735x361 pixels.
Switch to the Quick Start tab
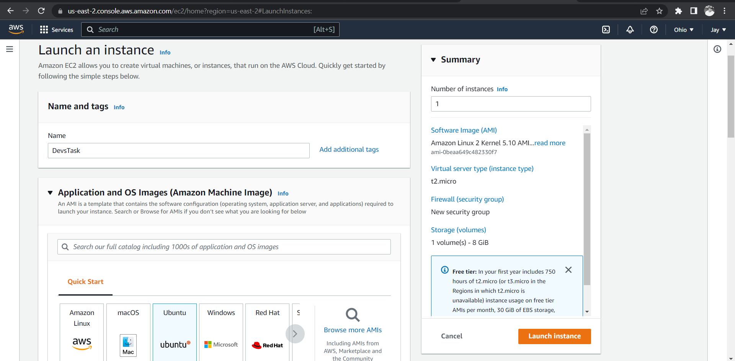(85, 282)
